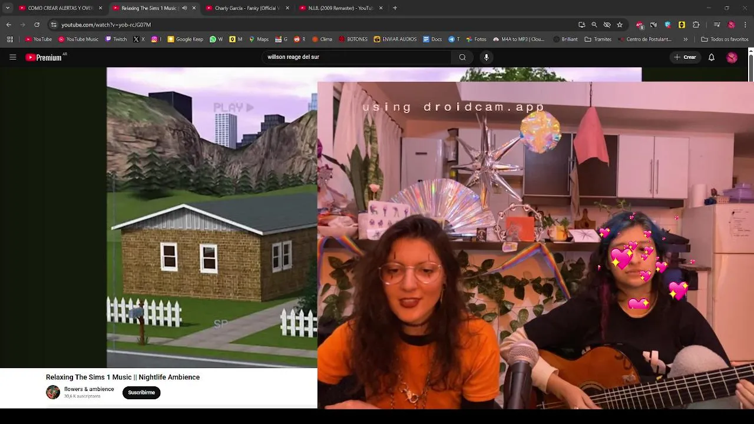Image resolution: width=754 pixels, height=424 pixels.
Task: Open the red extension with badge in toolbar
Action: pyautogui.click(x=640, y=25)
